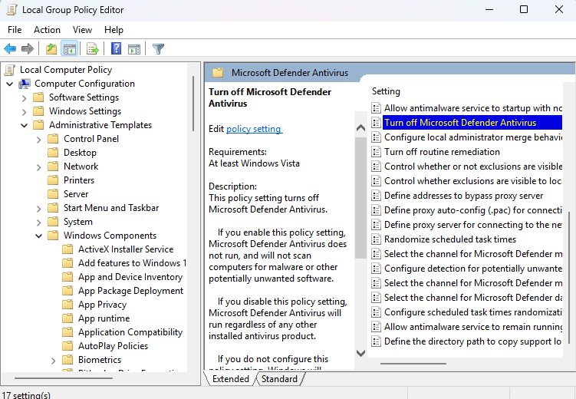The width and height of the screenshot is (576, 399).
Task: Select App runtime tree item
Action: (x=104, y=318)
